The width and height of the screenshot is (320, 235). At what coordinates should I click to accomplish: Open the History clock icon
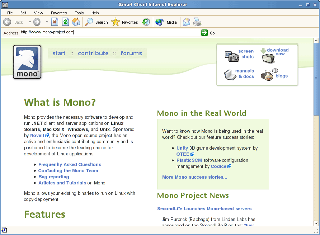[146, 22]
